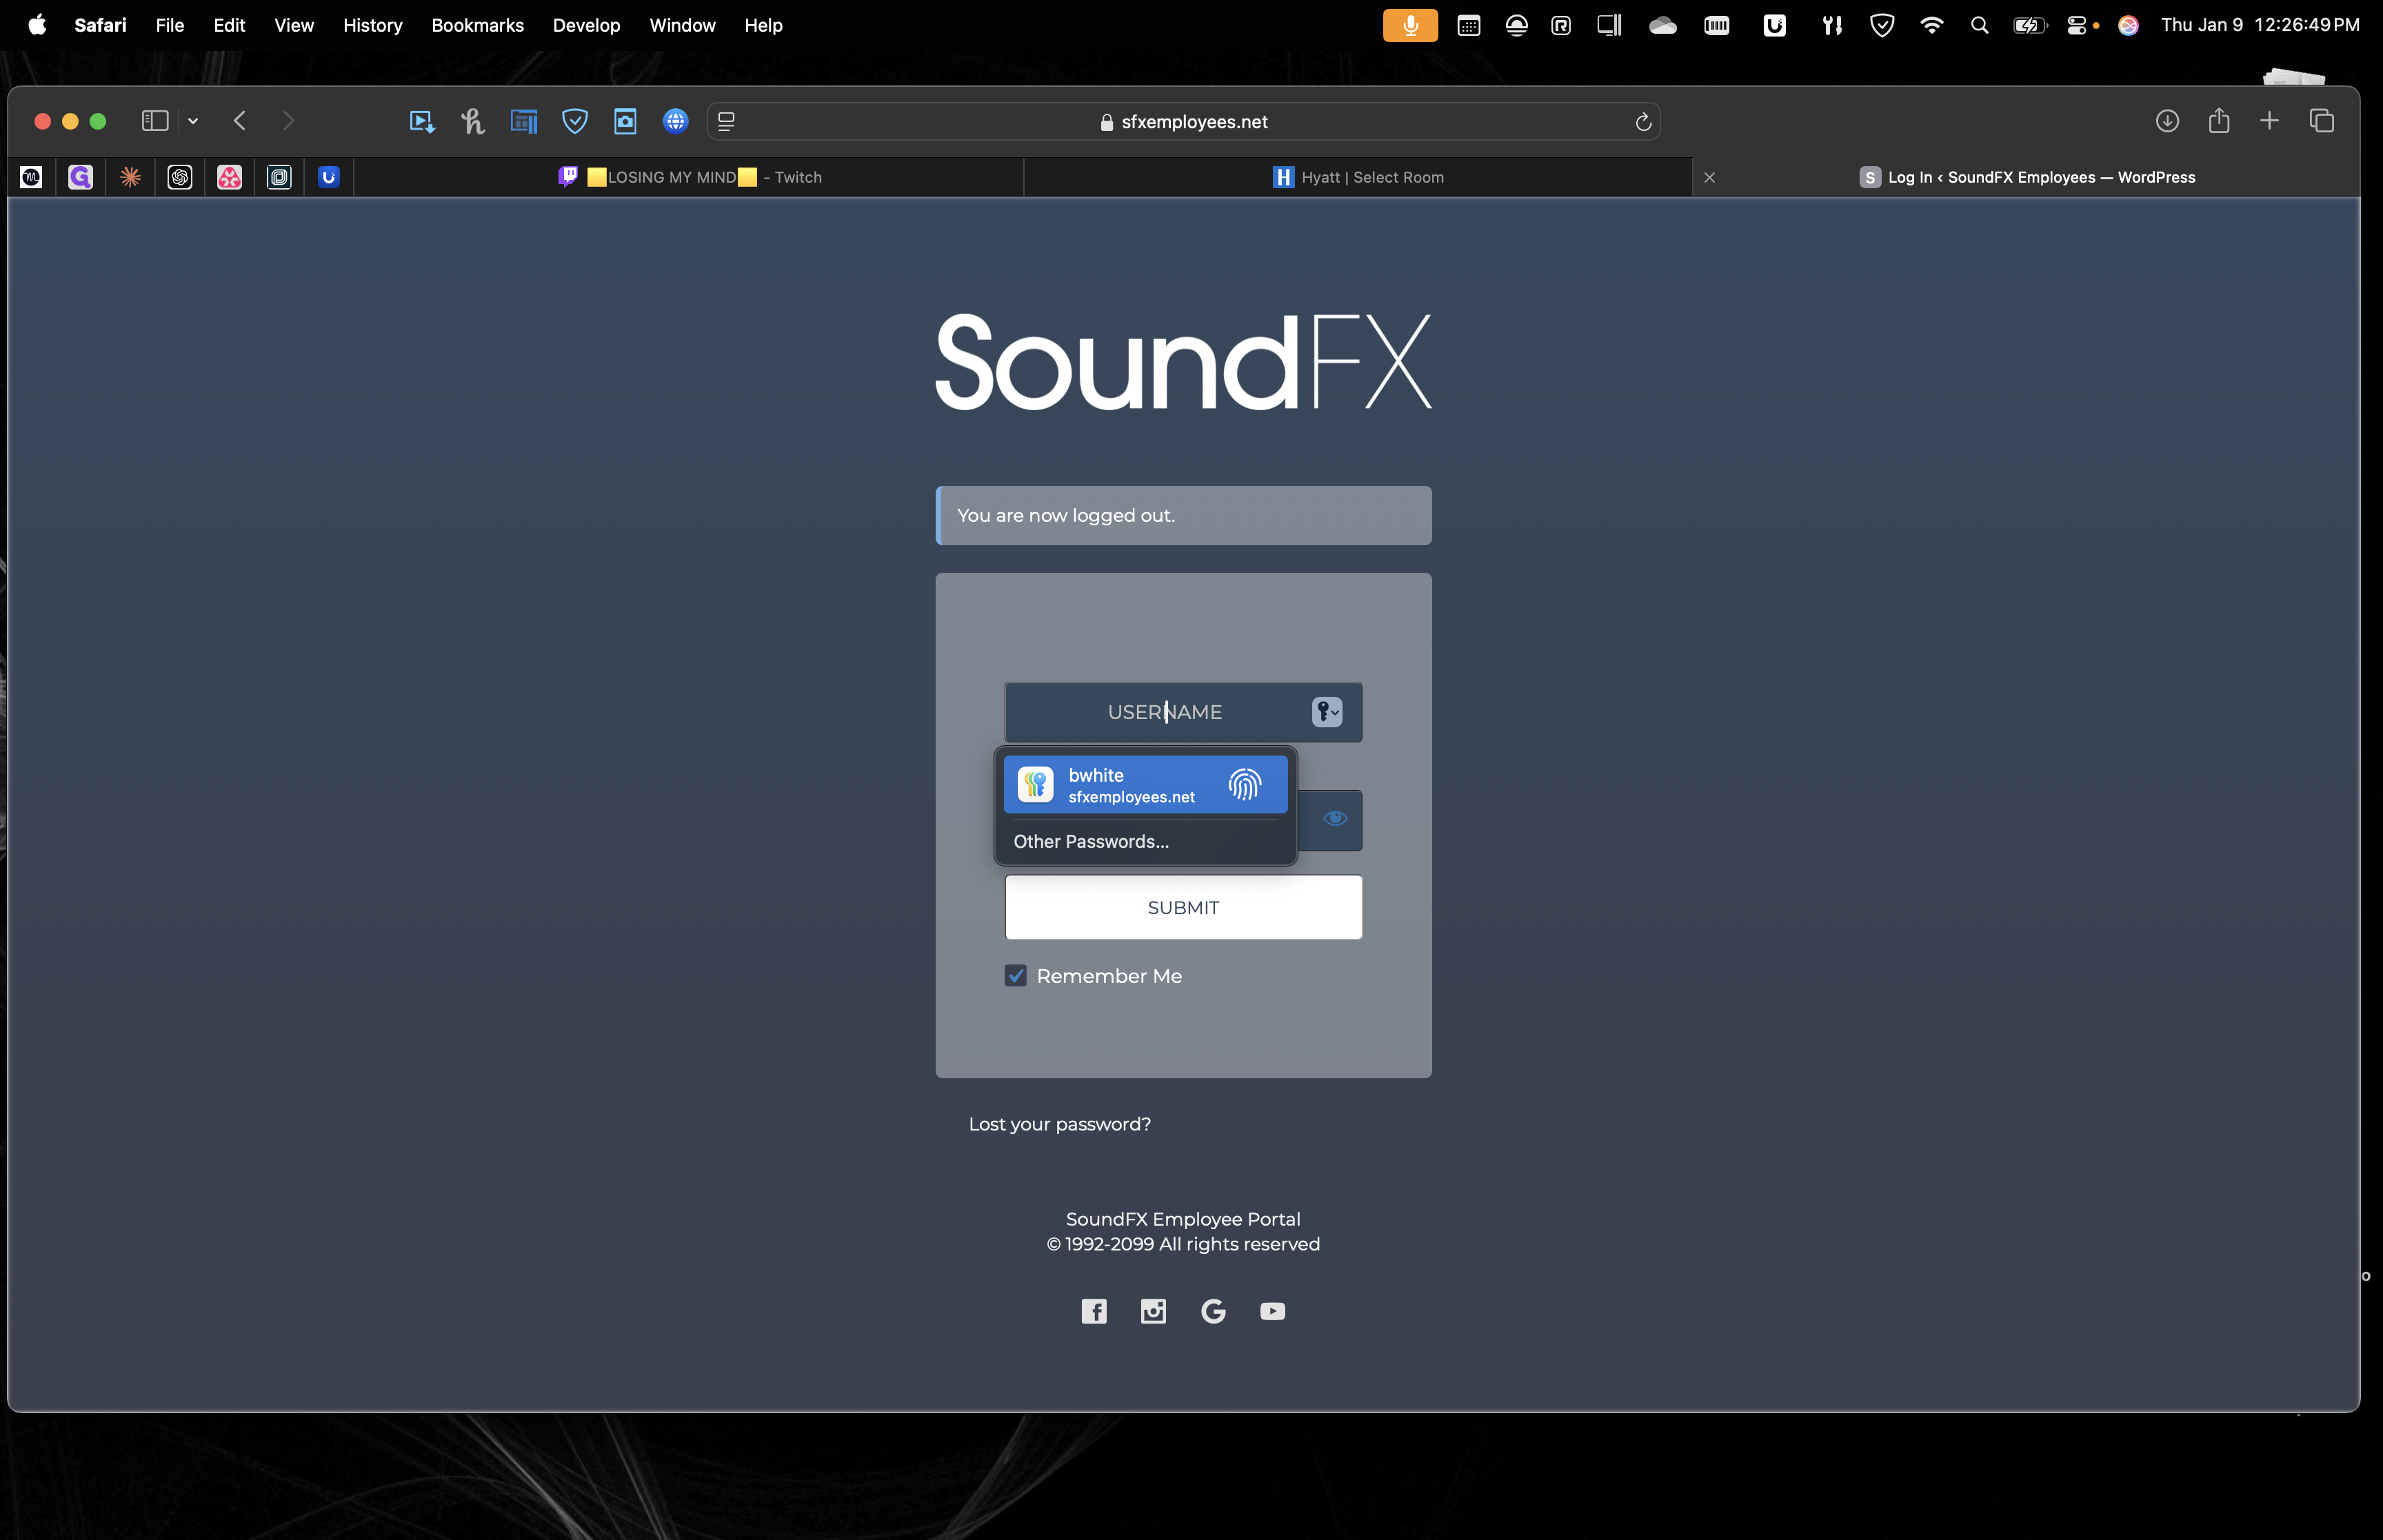Open the Develop menu
Screen dimensions: 2383x1540
tap(586, 25)
